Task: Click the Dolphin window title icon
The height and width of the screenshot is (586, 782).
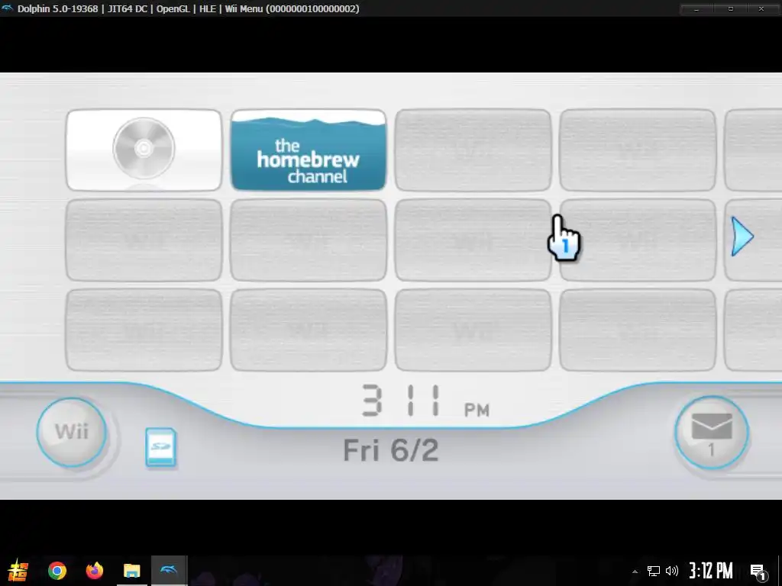Action: tap(8, 8)
